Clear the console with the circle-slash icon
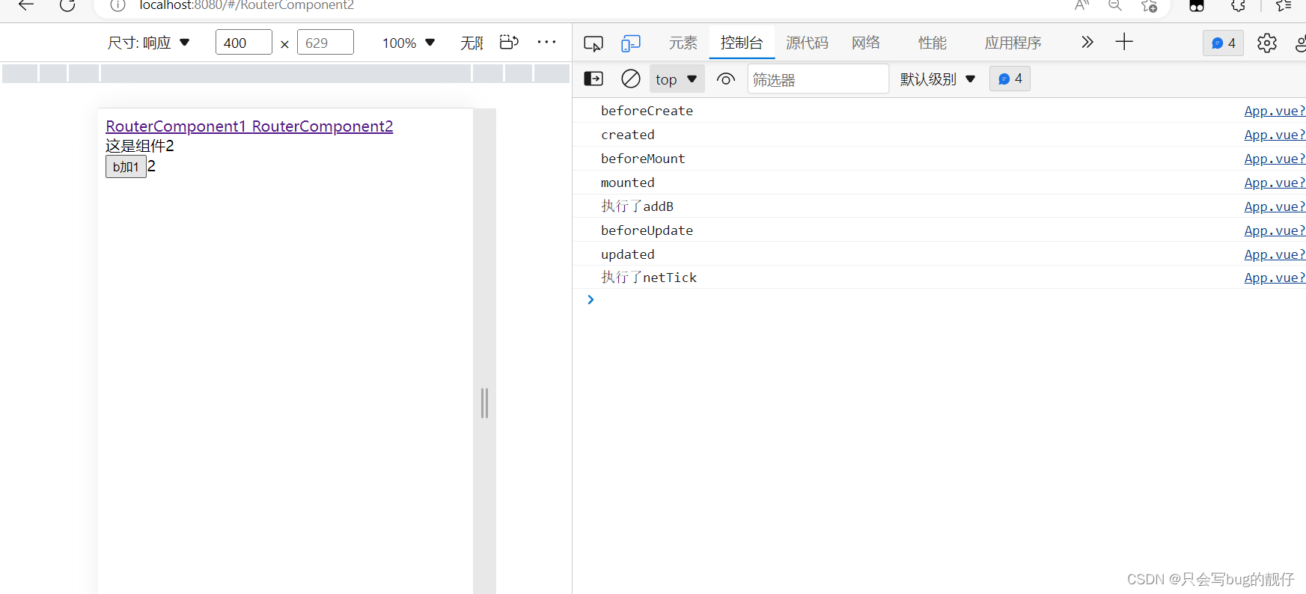 point(631,79)
